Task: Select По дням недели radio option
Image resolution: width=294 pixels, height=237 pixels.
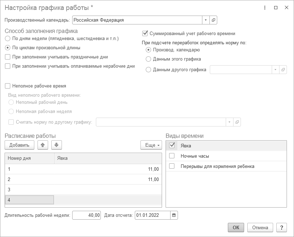Action: pyautogui.click(x=8, y=38)
